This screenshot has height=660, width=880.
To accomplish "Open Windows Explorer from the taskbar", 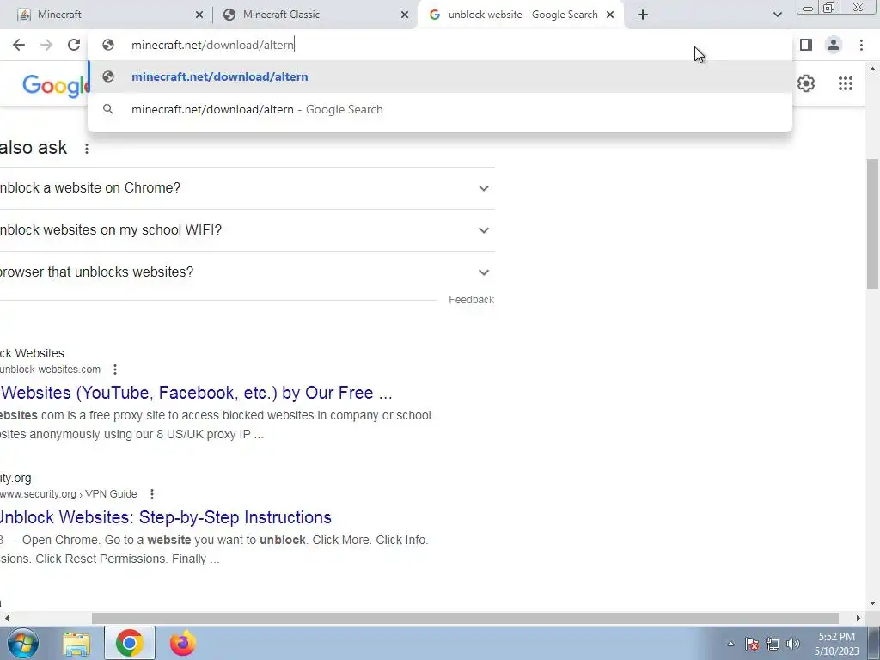I will (x=76, y=643).
